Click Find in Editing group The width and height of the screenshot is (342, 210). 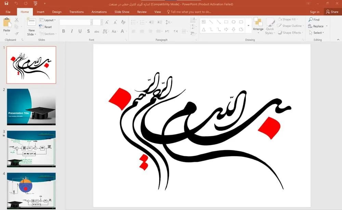click(314, 19)
